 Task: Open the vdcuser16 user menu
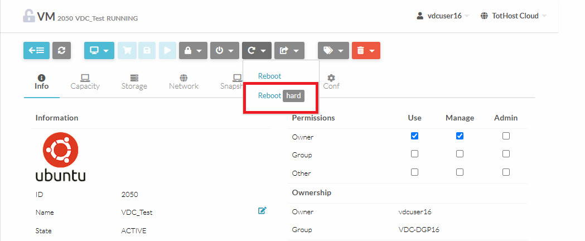coord(443,16)
